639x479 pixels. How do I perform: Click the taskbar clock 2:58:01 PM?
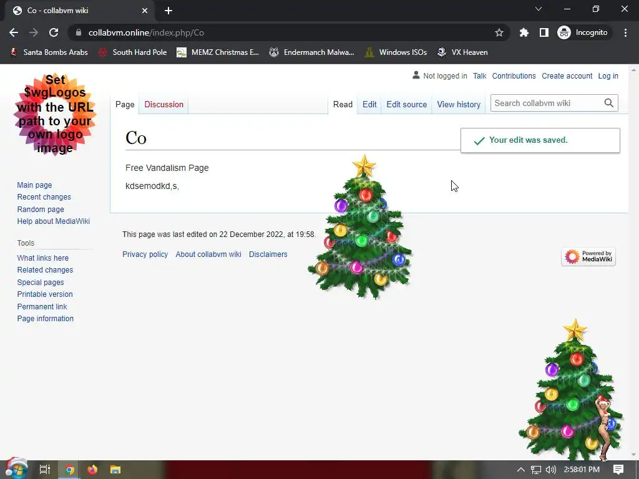click(x=582, y=470)
